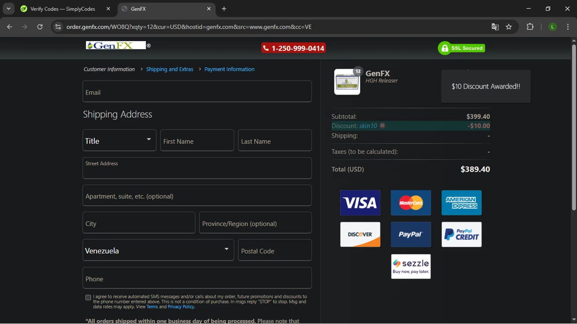Click the phone number 1-250-999-0414 button
Viewport: 577px width, 324px height.
pos(294,48)
